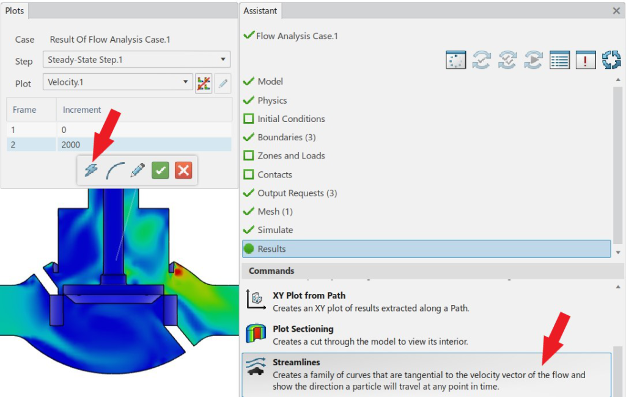Run the Streamlines command

click(x=427, y=374)
